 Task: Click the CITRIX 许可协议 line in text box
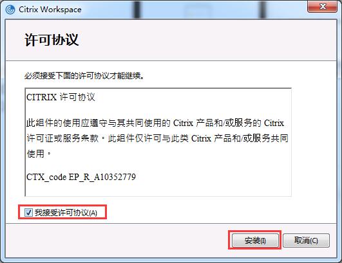[61, 97]
